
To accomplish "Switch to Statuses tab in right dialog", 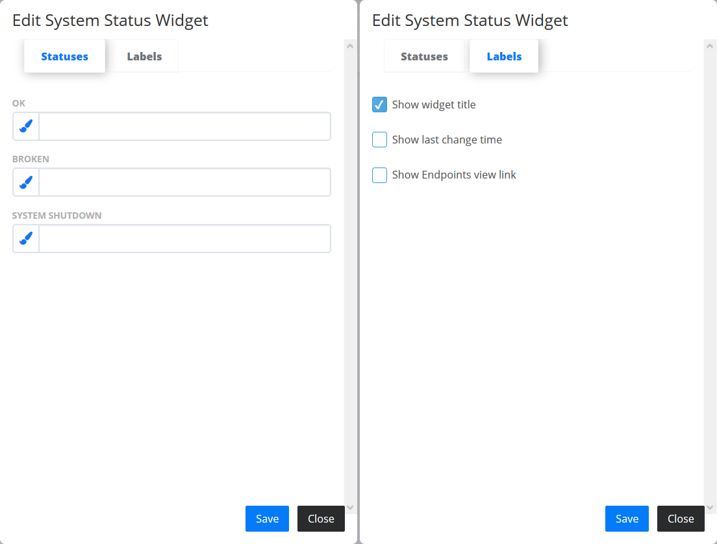I will (424, 56).
